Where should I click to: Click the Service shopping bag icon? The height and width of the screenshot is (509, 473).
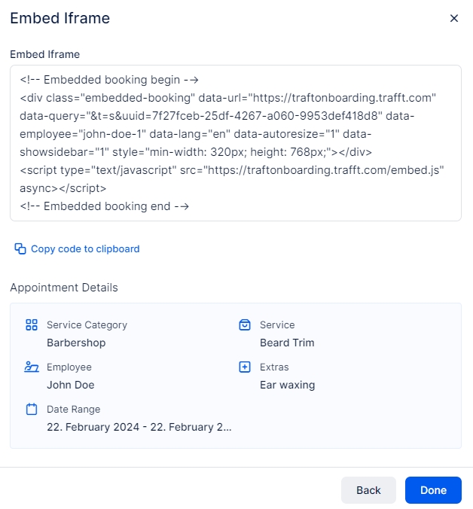pyautogui.click(x=244, y=325)
